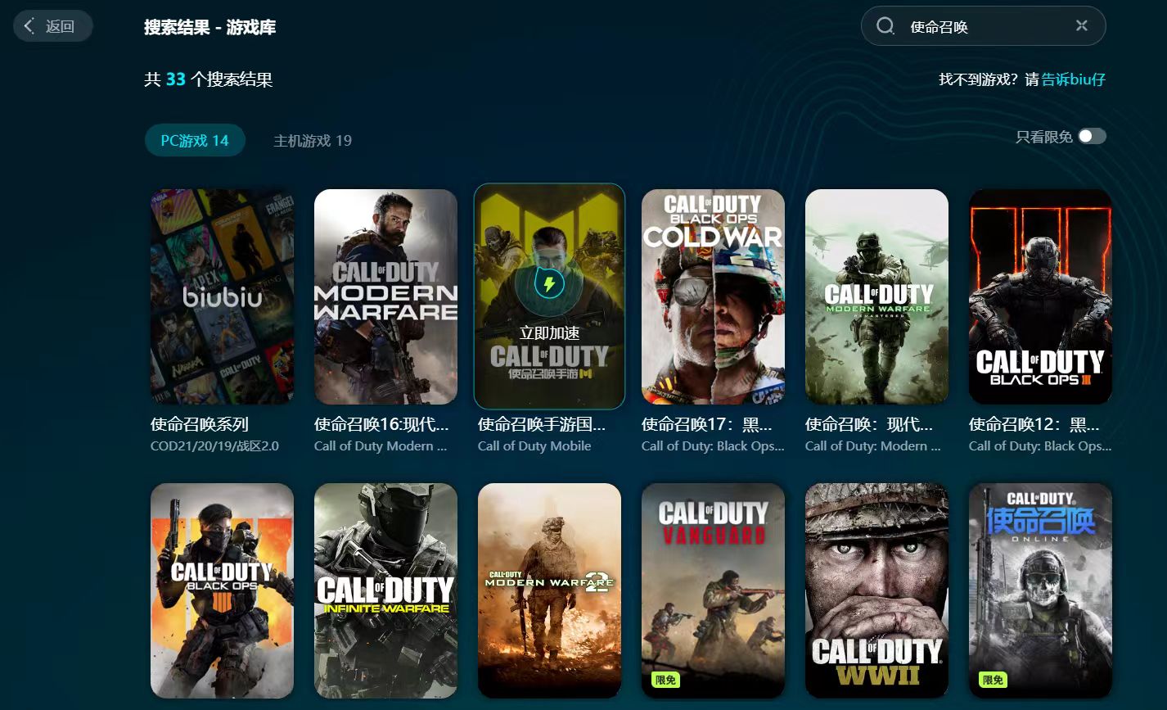The width and height of the screenshot is (1167, 710).
Task: Click the 搜索结果 - 游戏库 heading
Action: click(x=210, y=27)
